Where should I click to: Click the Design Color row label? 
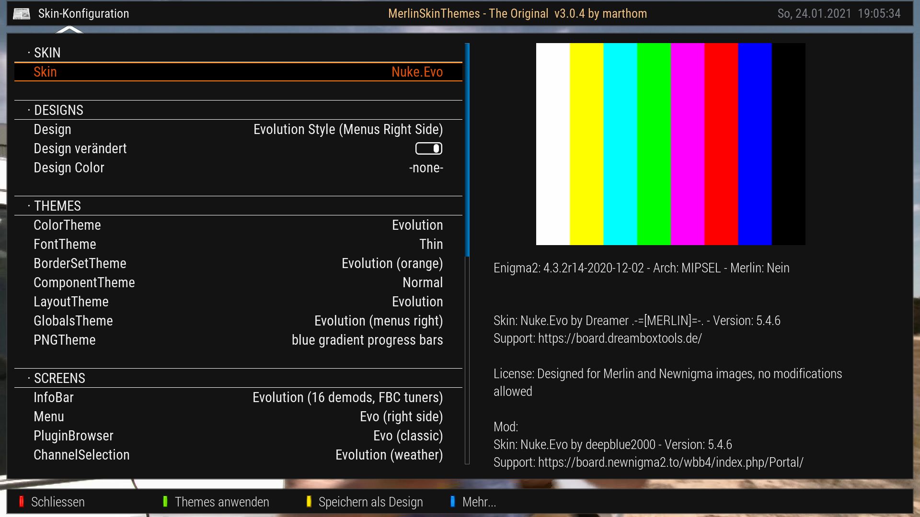(69, 168)
